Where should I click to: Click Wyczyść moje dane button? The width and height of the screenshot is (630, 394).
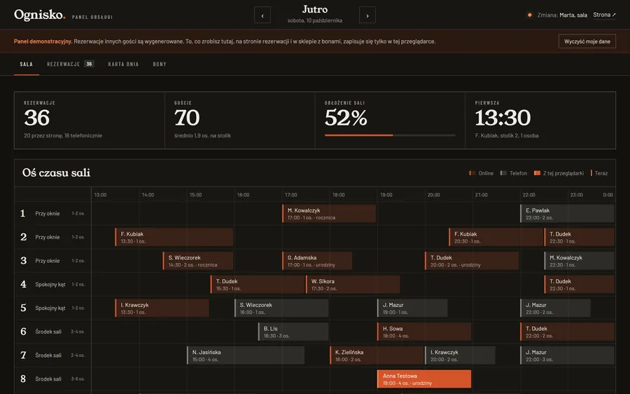[x=587, y=41]
